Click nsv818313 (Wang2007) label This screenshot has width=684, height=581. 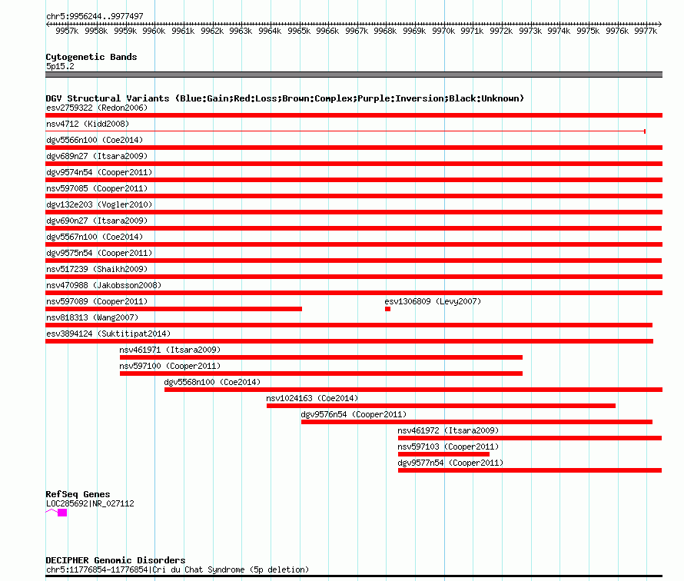[92, 317]
